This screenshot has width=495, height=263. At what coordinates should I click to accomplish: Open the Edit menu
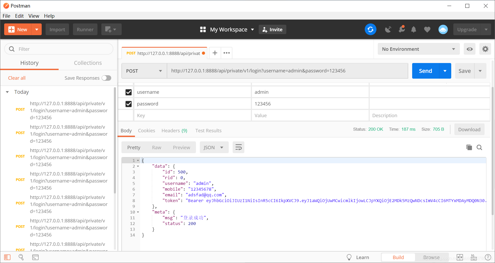pyautogui.click(x=19, y=16)
